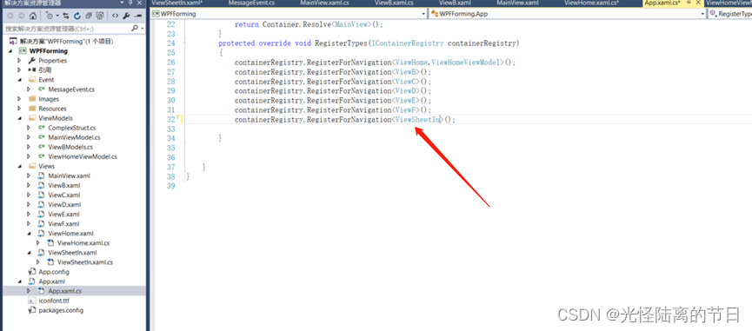This screenshot has height=331, width=752.
Task: Select ViewC.xaml in the tree
Action: (64, 195)
